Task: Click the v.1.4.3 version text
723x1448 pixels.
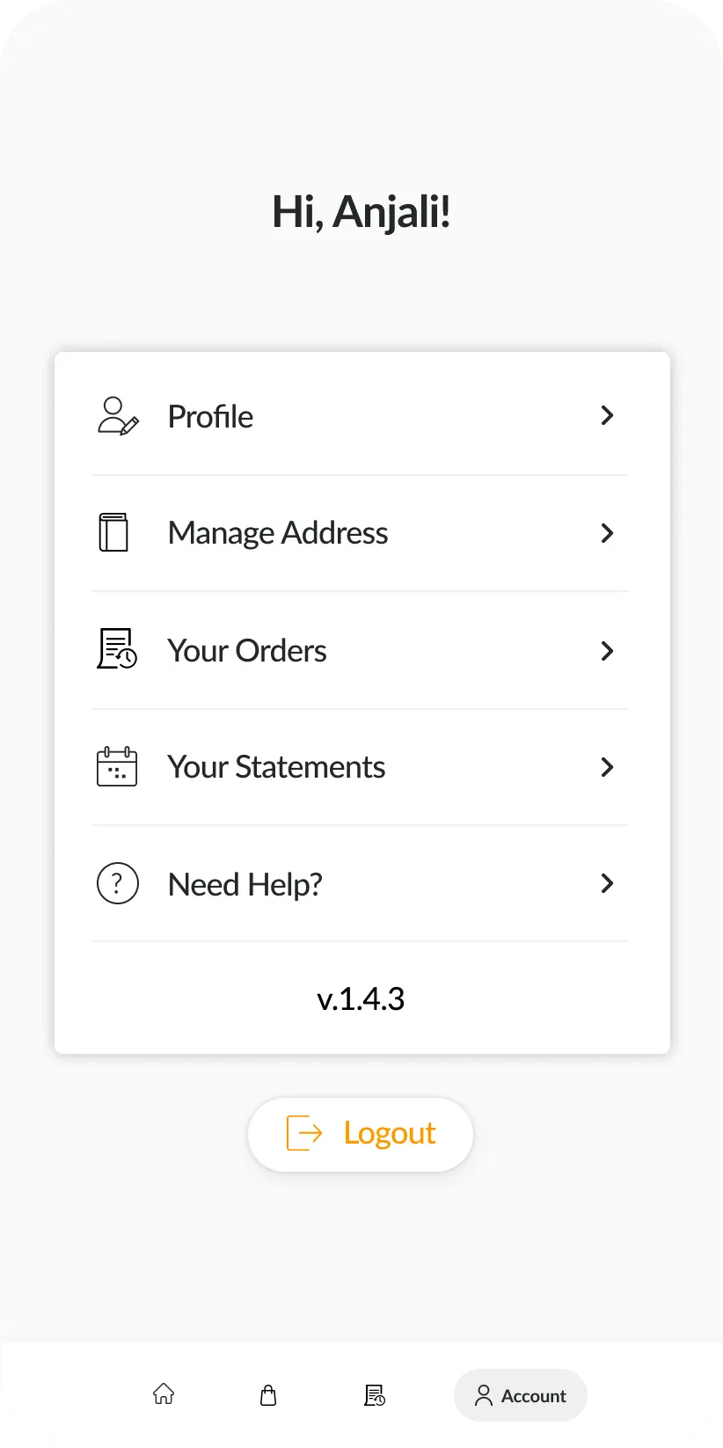Action: 361,999
